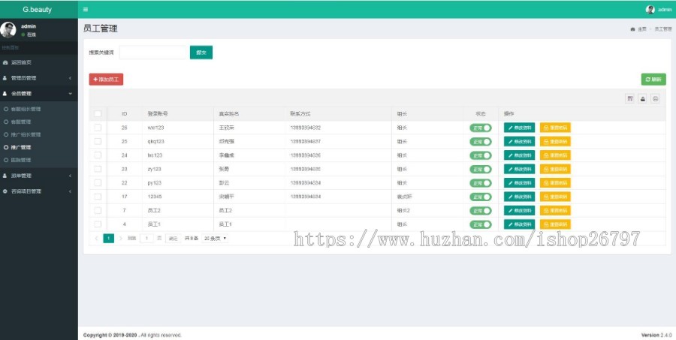Click the G.beauty logo
This screenshot has width=676, height=340.
37,10
